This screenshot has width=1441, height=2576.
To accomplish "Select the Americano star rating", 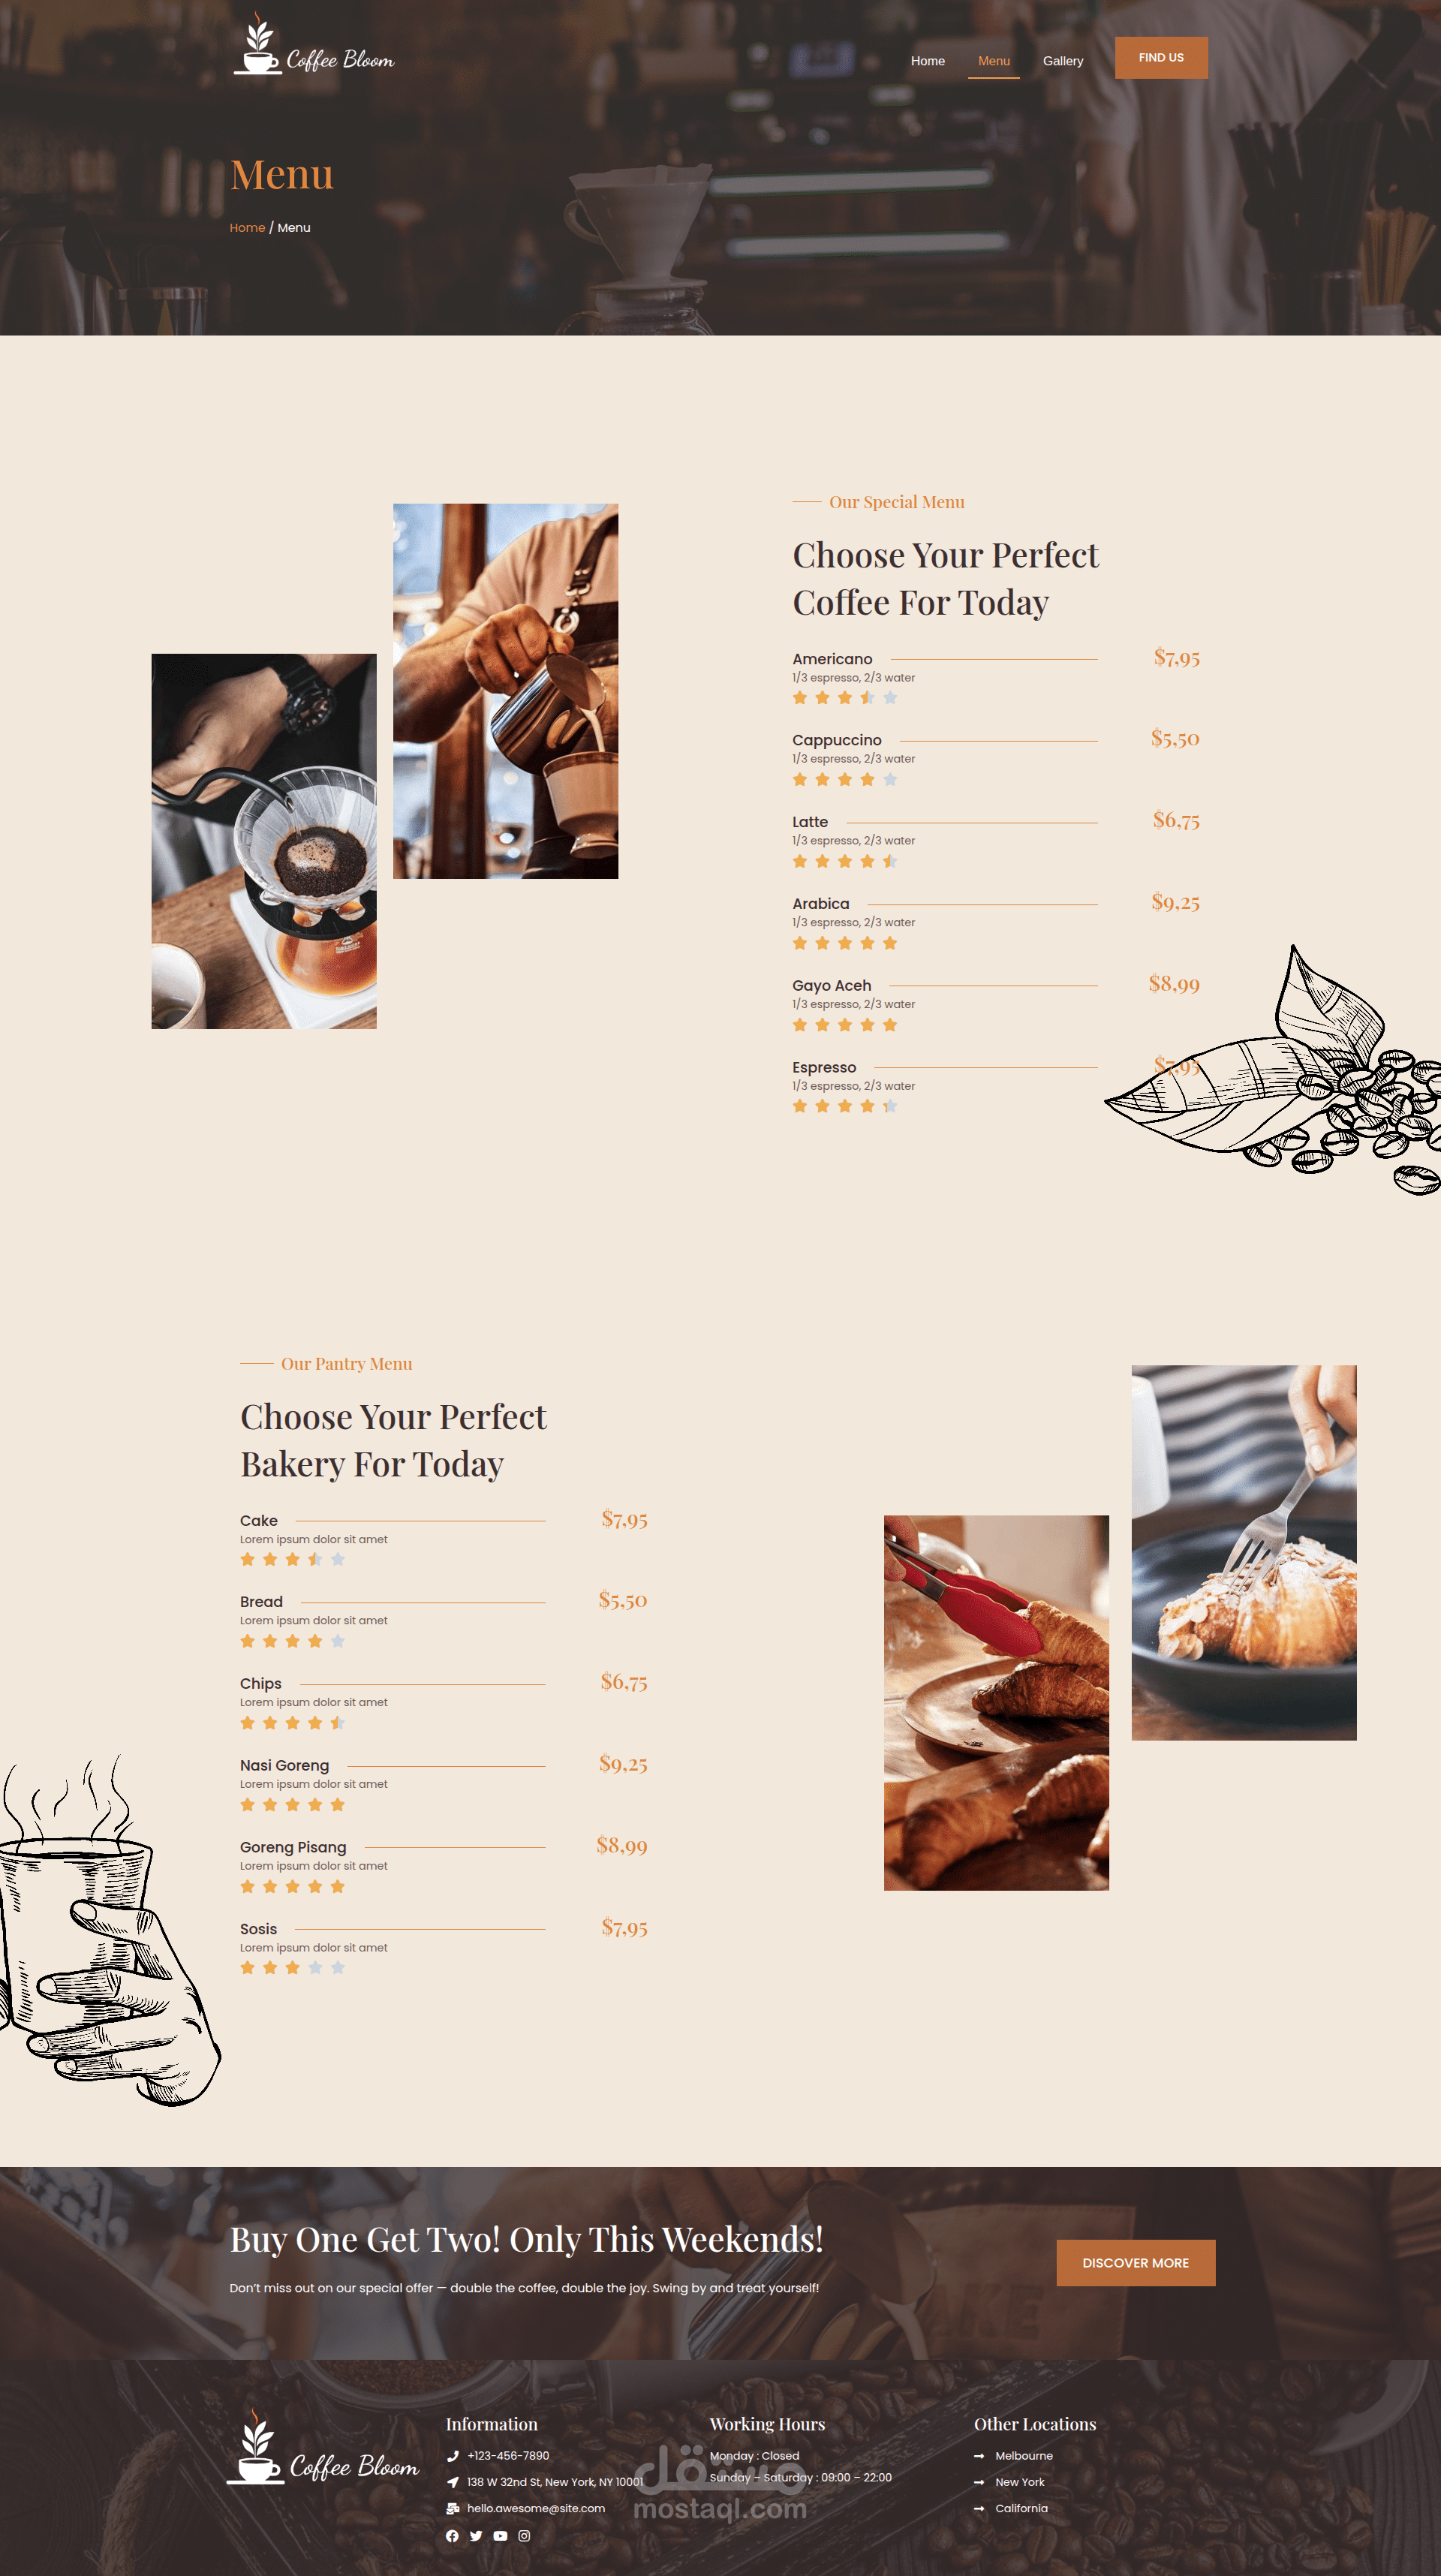I will (845, 698).
